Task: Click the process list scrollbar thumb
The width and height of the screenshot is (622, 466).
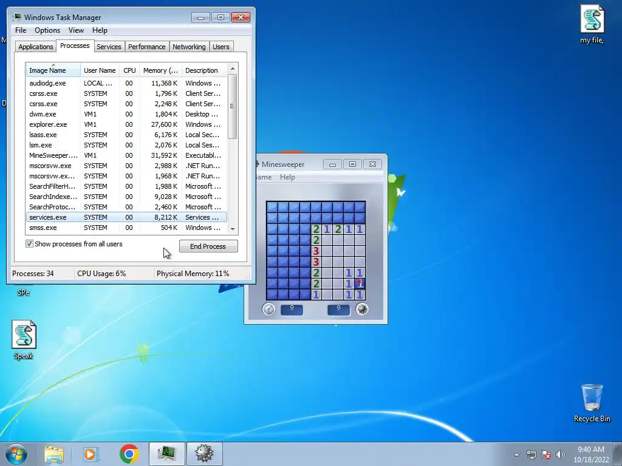Action: pyautogui.click(x=233, y=106)
